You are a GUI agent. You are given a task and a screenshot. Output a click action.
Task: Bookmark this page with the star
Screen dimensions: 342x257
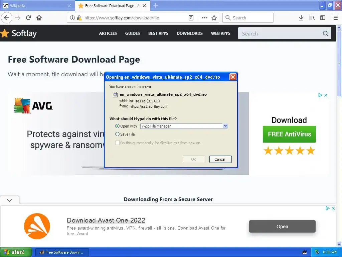pos(214,18)
